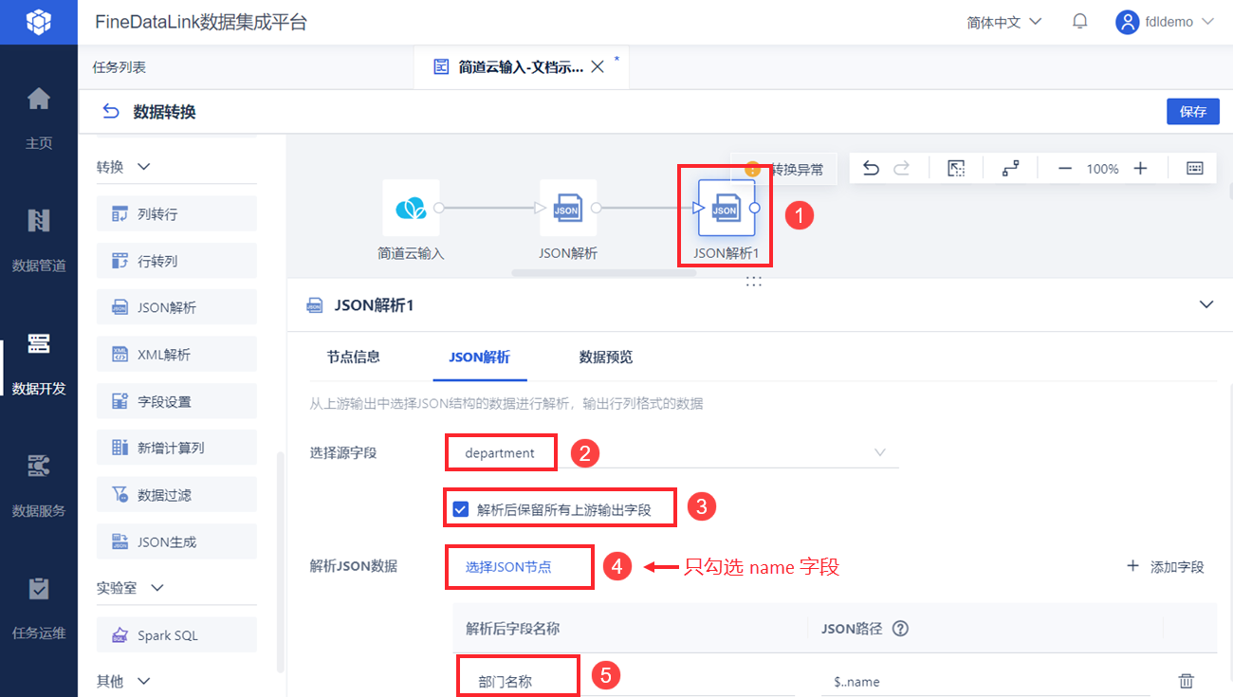Edit the $..name JSON path input
Viewport: 1233px width, 697px height.
(986, 682)
